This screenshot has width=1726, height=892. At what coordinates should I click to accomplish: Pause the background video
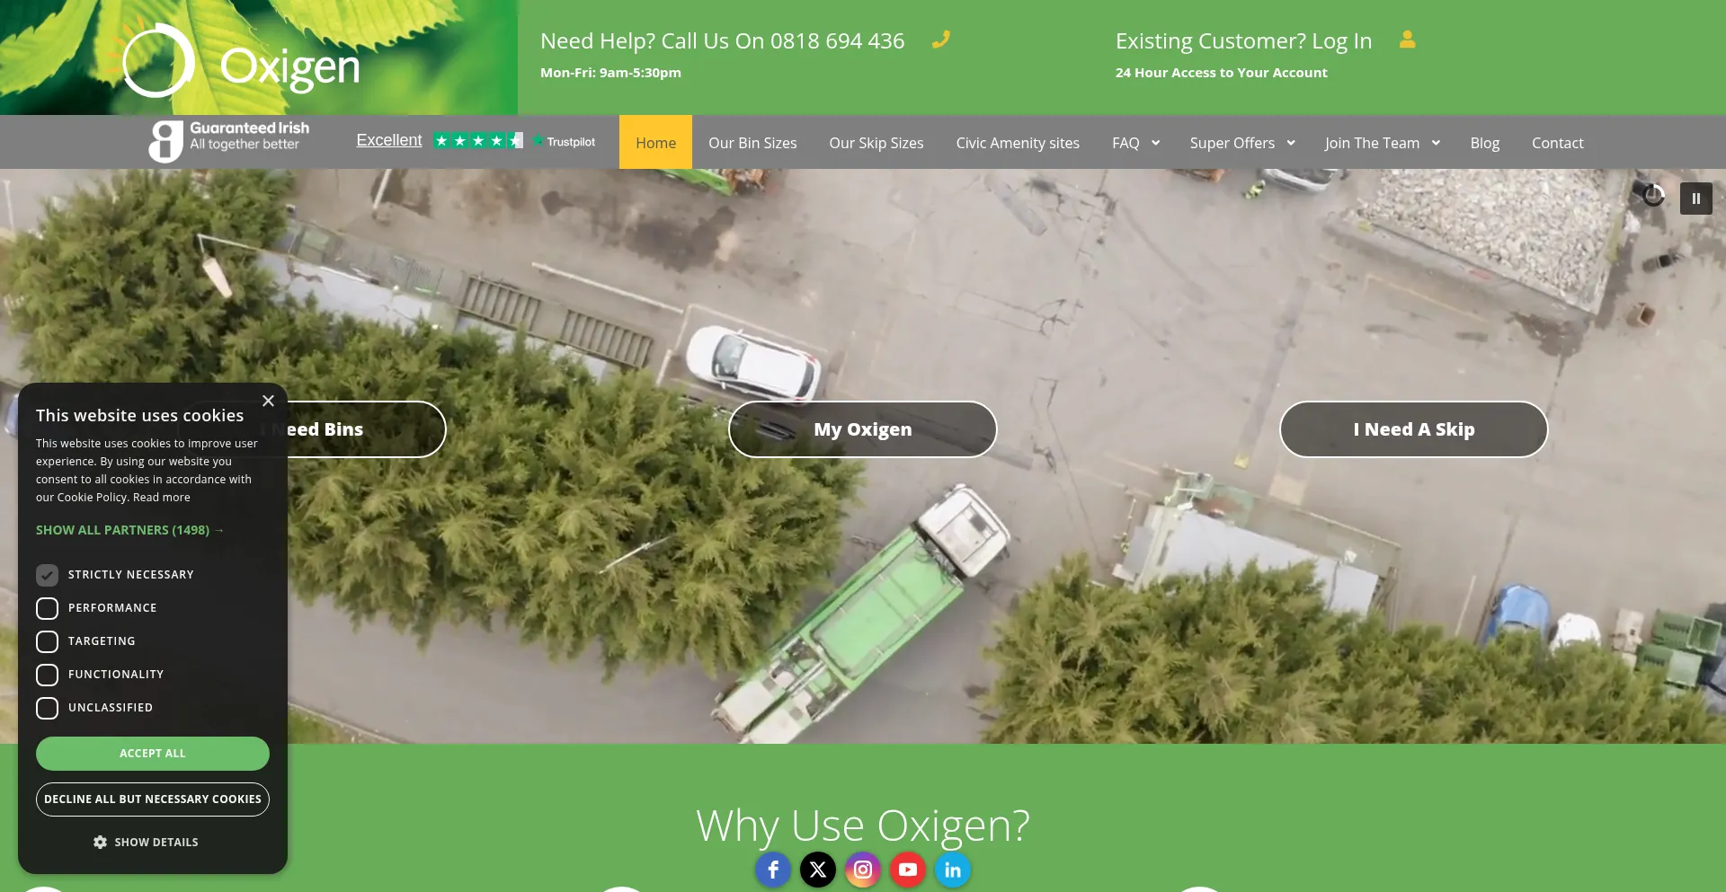(1695, 199)
